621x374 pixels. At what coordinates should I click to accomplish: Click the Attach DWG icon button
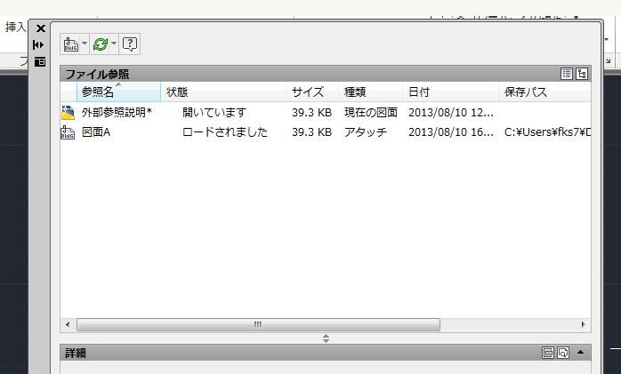[x=71, y=44]
